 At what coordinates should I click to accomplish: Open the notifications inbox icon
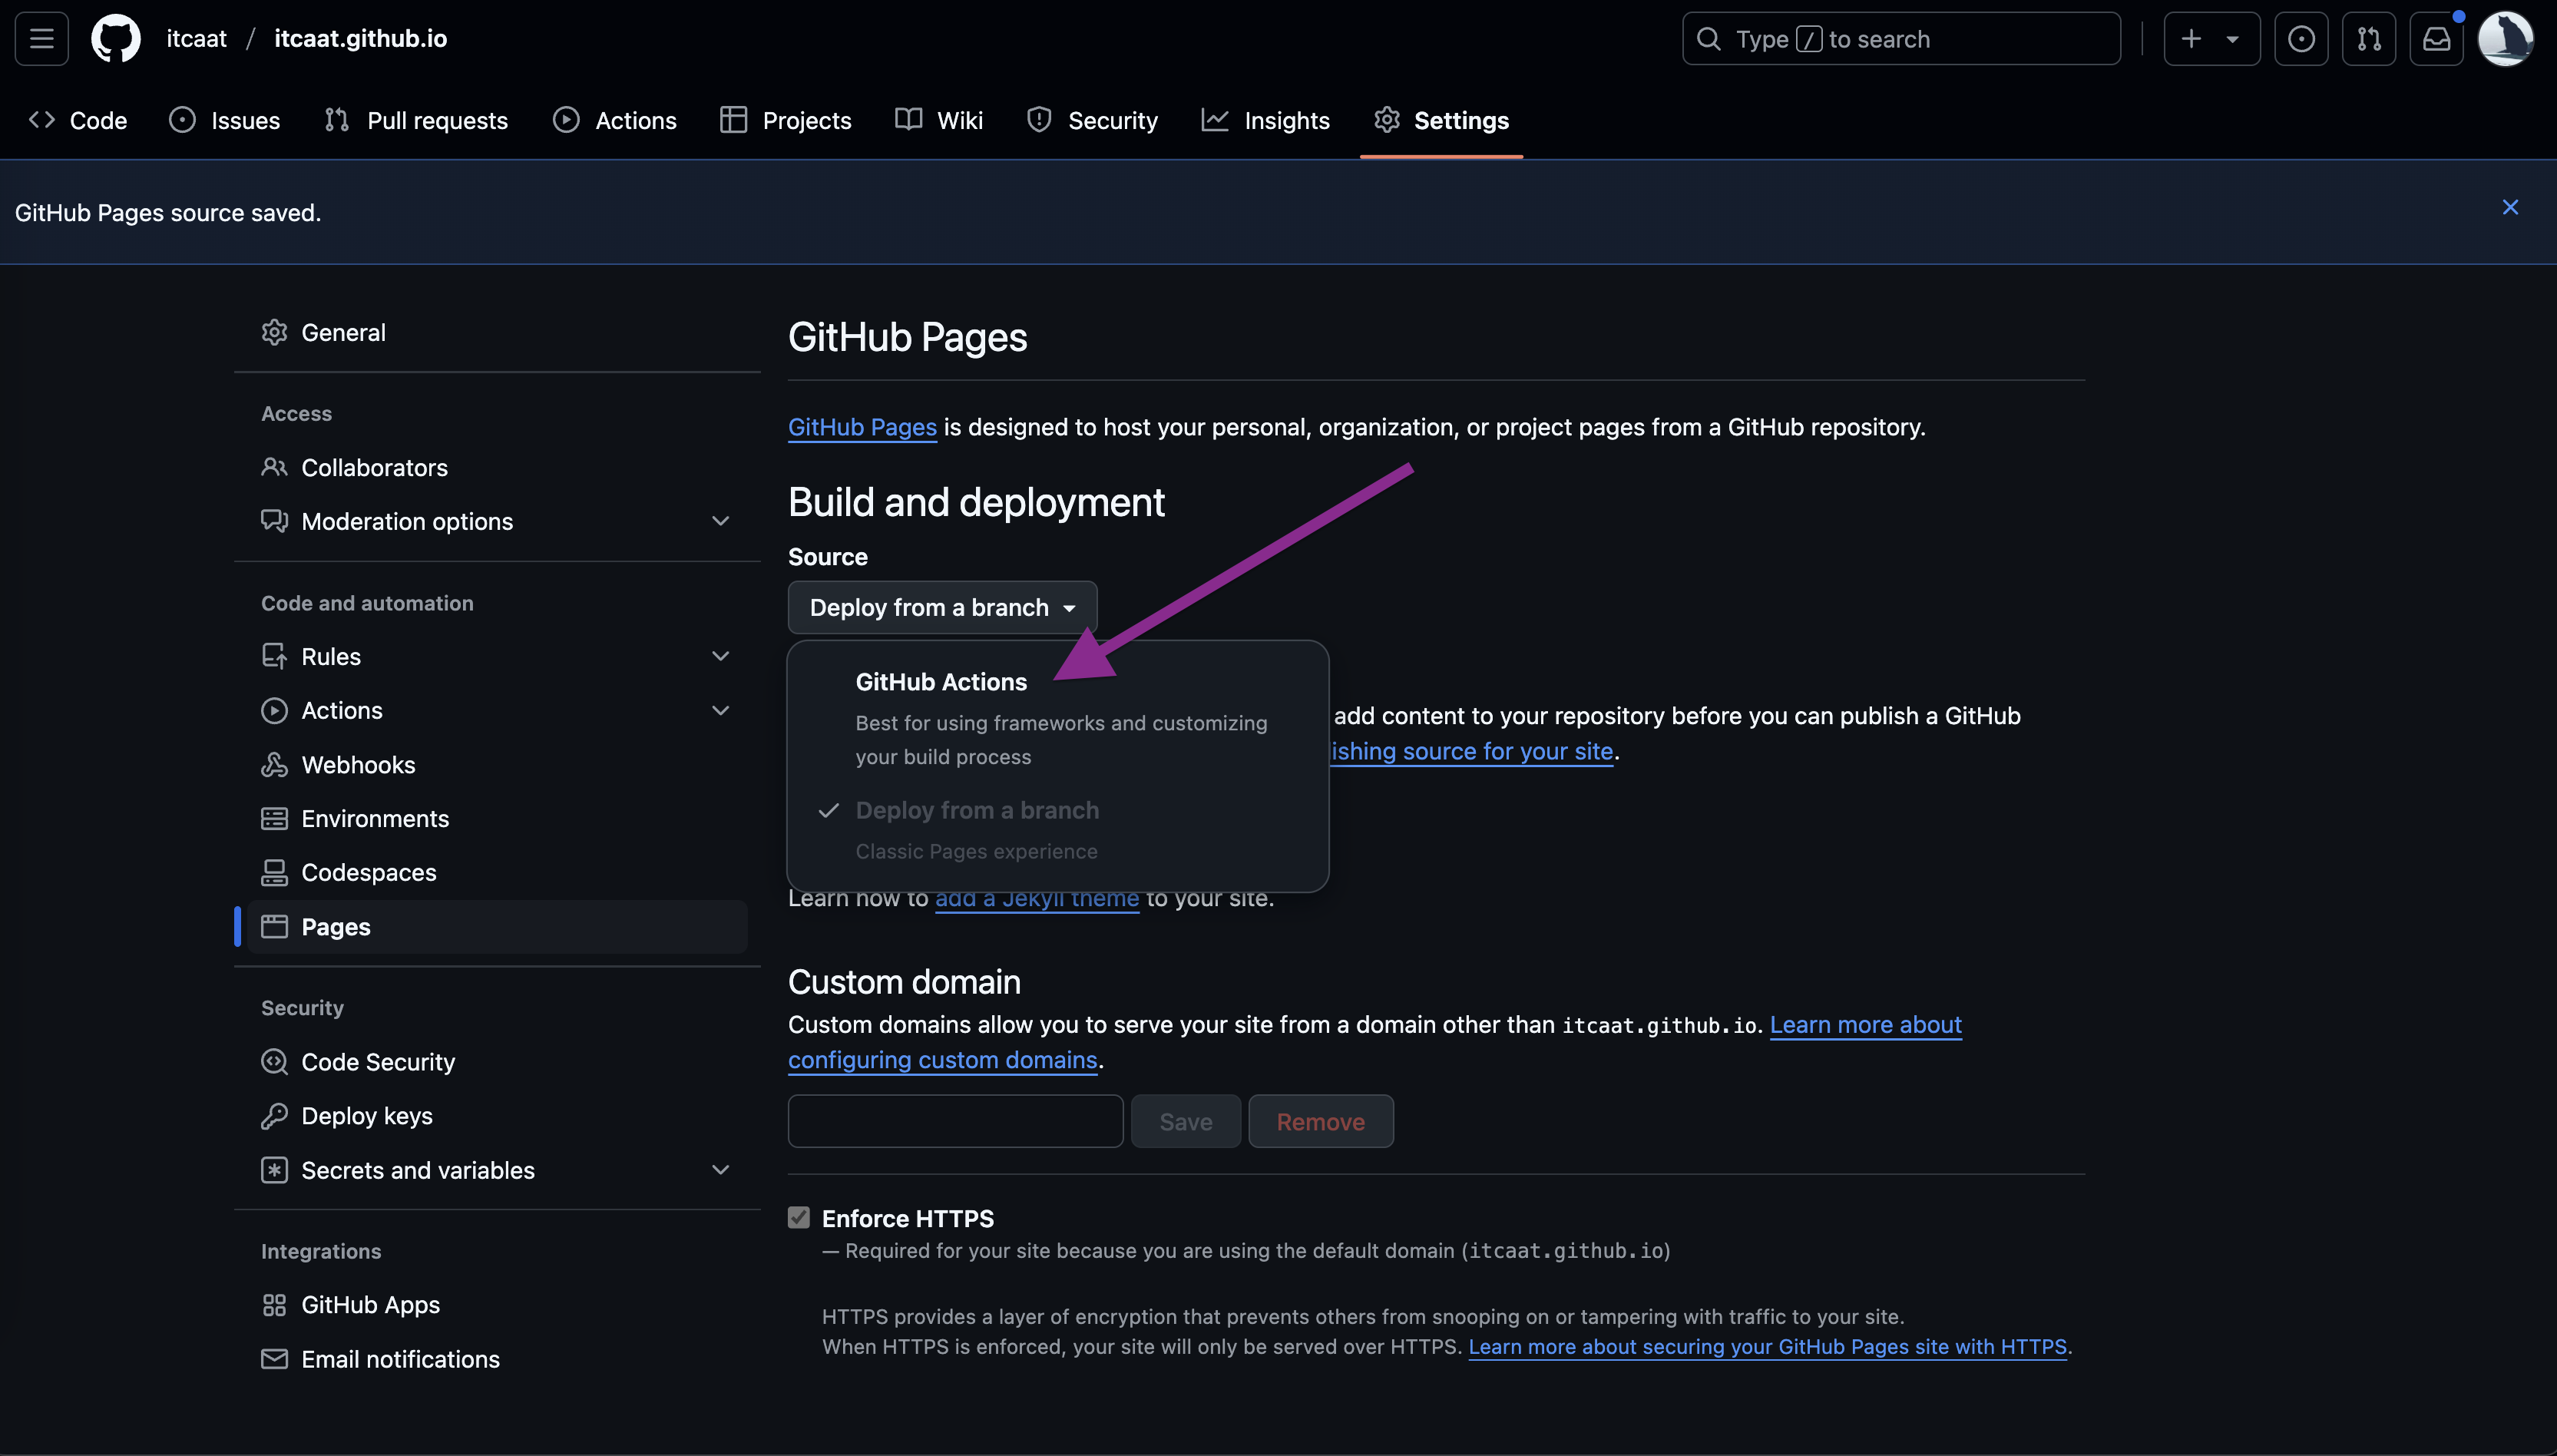coord(2436,39)
